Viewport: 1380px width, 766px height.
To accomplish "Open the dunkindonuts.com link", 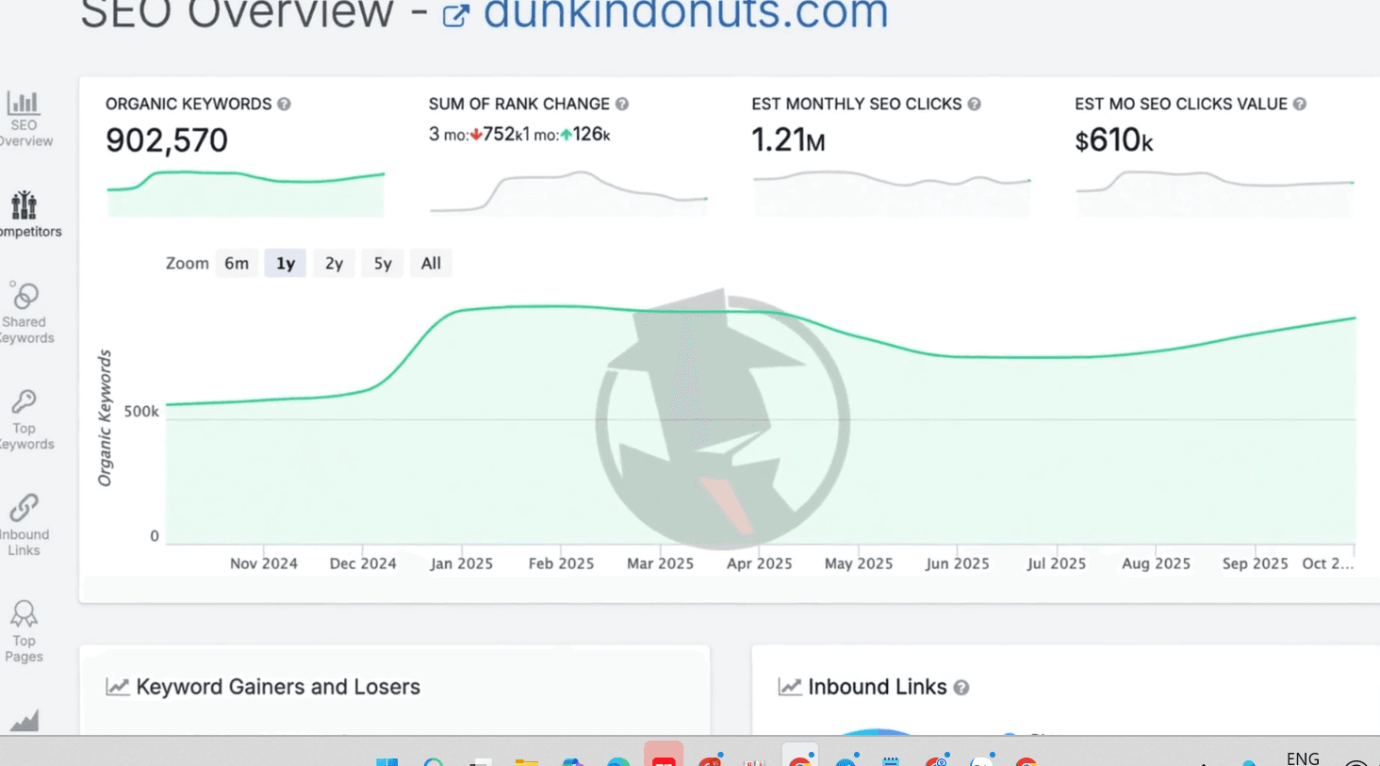I will click(685, 15).
